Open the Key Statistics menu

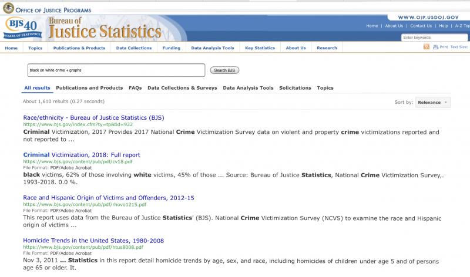[260, 48]
